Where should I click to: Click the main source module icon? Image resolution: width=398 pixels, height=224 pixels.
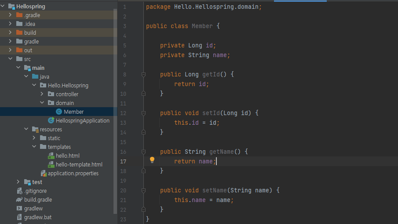click(27, 68)
